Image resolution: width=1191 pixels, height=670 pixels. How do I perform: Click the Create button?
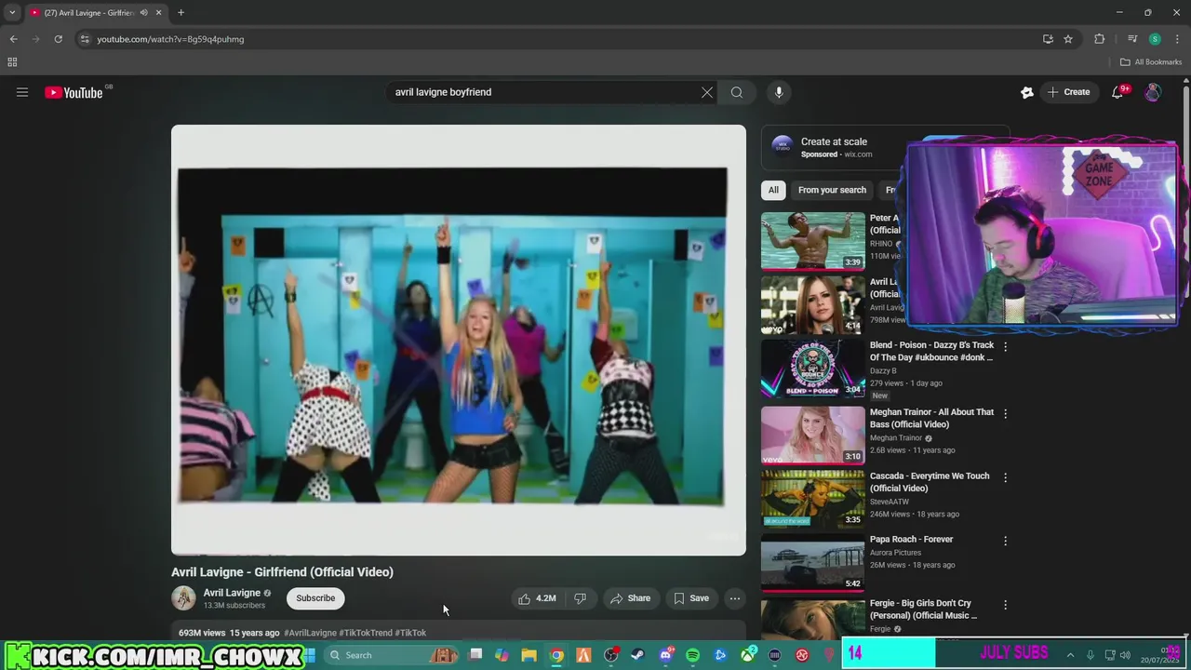point(1068,92)
